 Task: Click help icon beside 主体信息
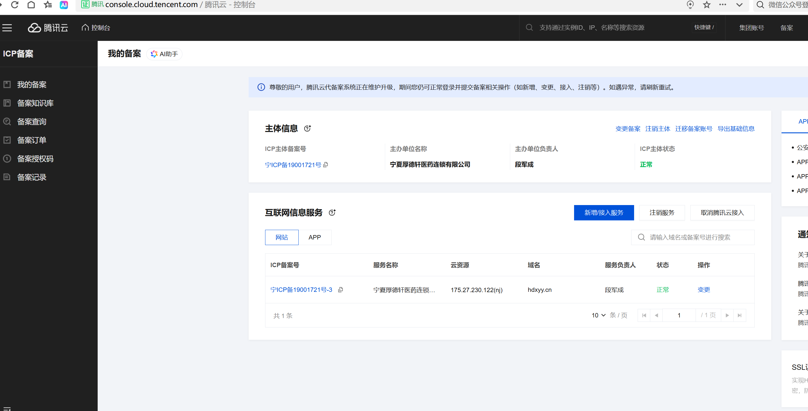[307, 129]
